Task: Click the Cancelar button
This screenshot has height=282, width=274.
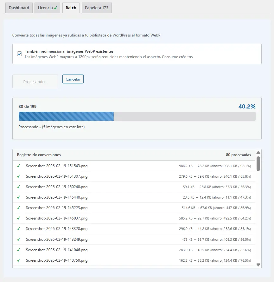Action: coord(73,79)
